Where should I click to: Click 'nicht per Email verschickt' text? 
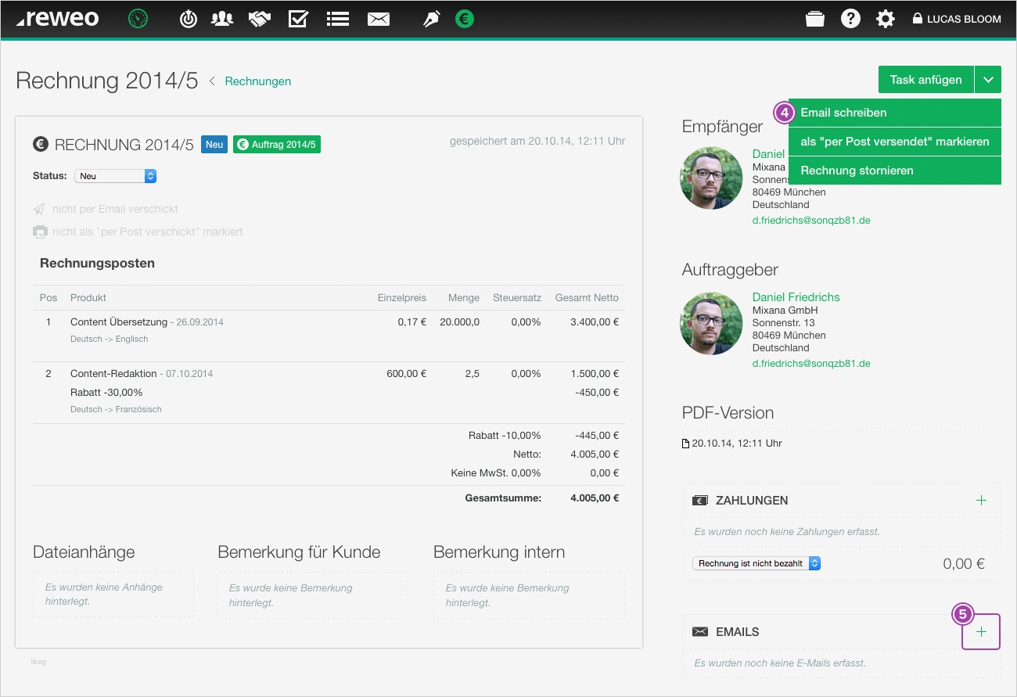pyautogui.click(x=115, y=209)
